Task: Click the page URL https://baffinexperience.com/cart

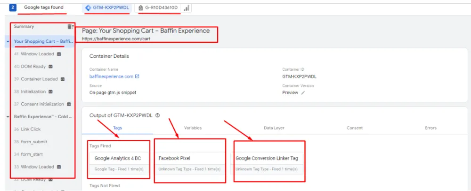Action: [116, 38]
